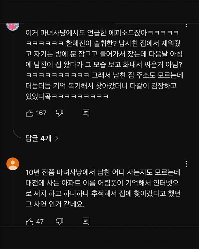Dislike the 마녀사냥 episode comment

pos(59,113)
